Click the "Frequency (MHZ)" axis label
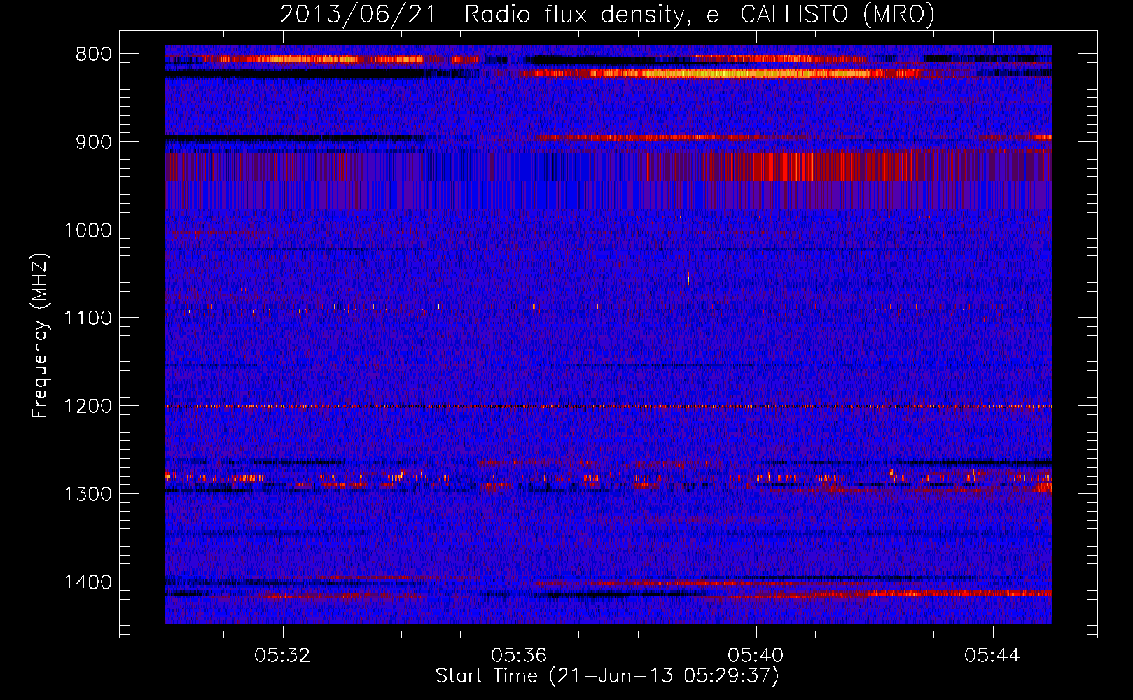The height and width of the screenshot is (700, 1133). (x=40, y=336)
